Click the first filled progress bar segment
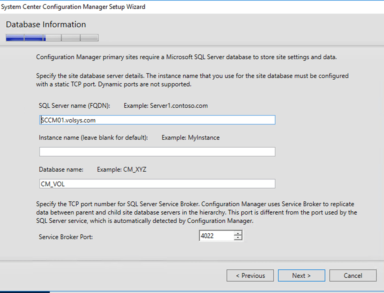 tap(15, 38)
